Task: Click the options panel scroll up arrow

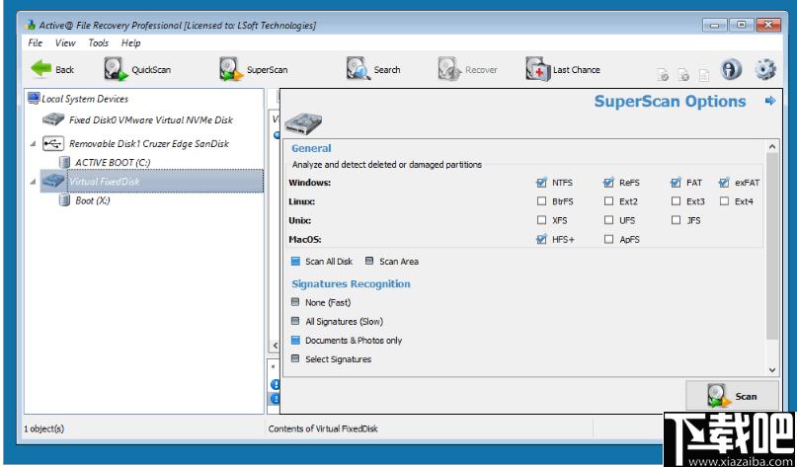Action: pyautogui.click(x=772, y=146)
